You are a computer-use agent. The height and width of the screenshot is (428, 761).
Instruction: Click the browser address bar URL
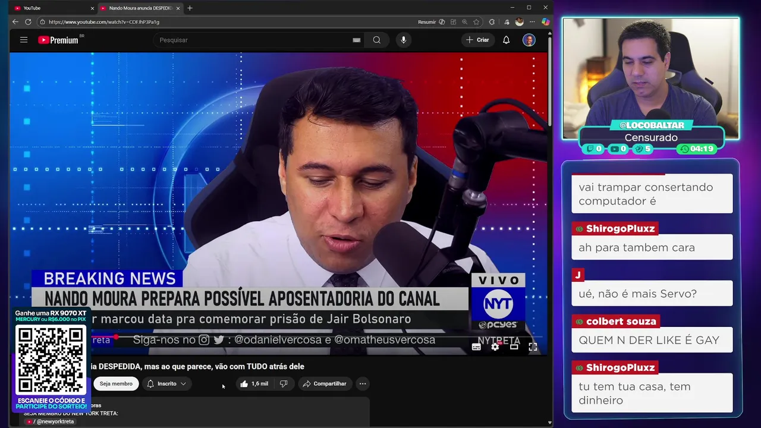[104, 22]
